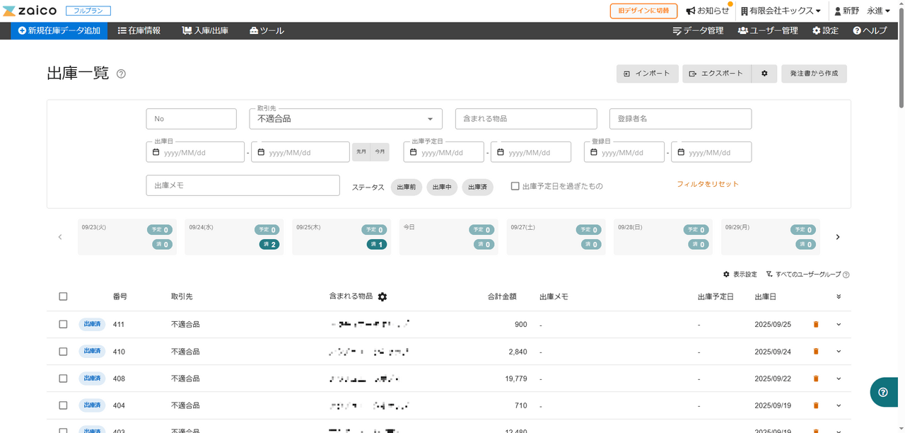Click the gear icon beside 含まれる物品 column
This screenshot has width=905, height=433.
coord(383,297)
